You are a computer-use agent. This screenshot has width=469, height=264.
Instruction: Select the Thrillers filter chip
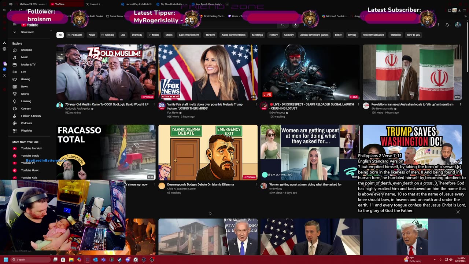pyautogui.click(x=210, y=35)
